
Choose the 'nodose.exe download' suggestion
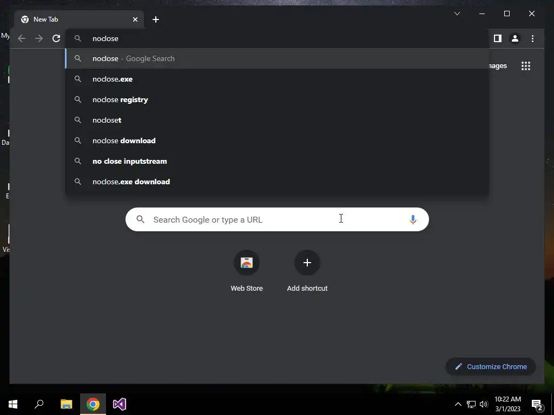click(277, 182)
